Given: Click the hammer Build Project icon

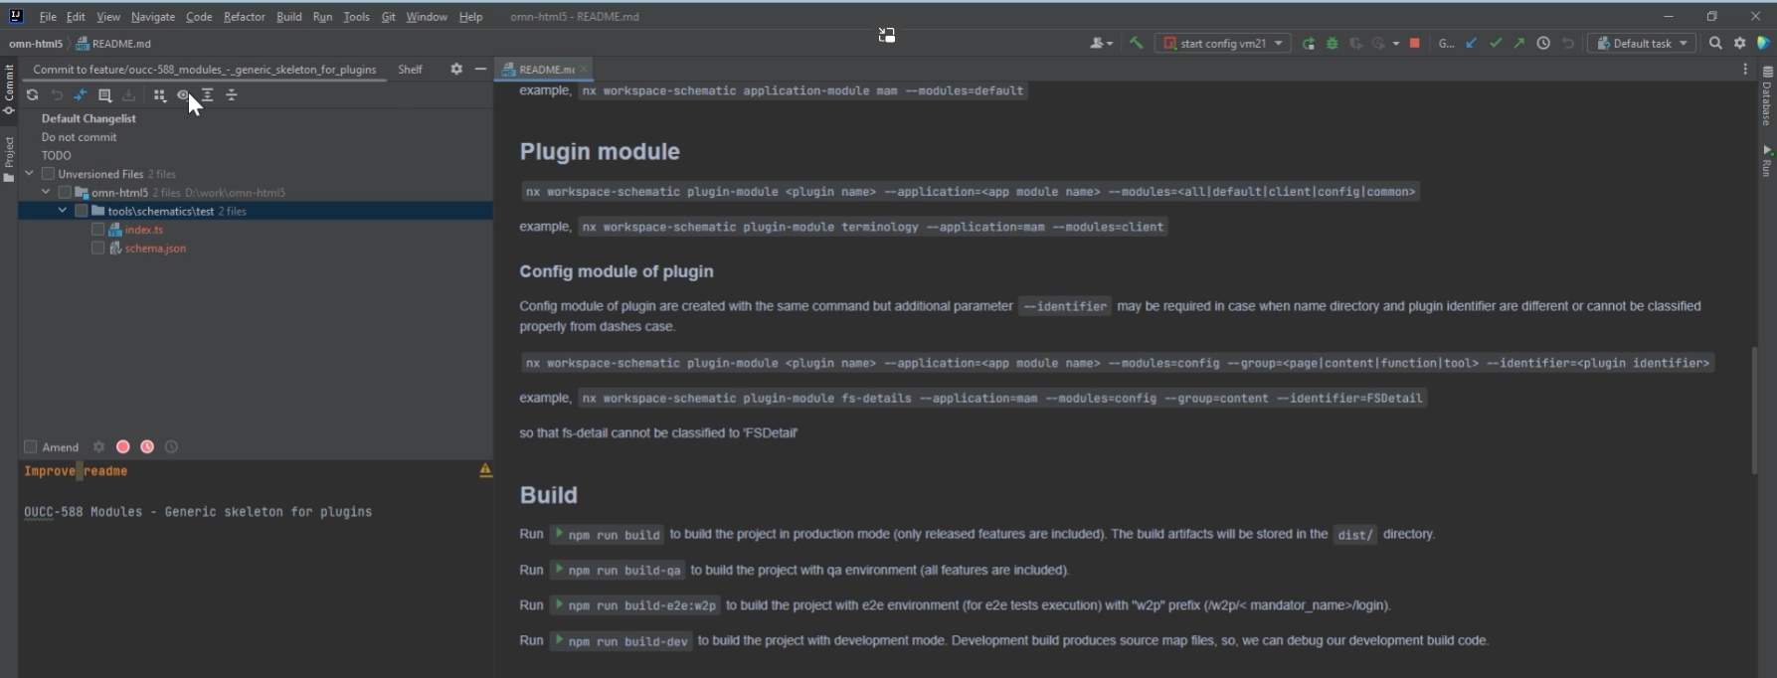Looking at the screenshot, I should 1136,44.
